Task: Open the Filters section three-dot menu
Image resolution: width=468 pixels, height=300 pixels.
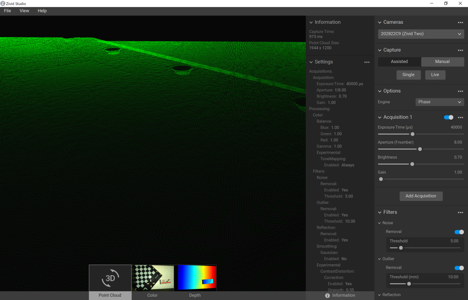Action: (460, 212)
